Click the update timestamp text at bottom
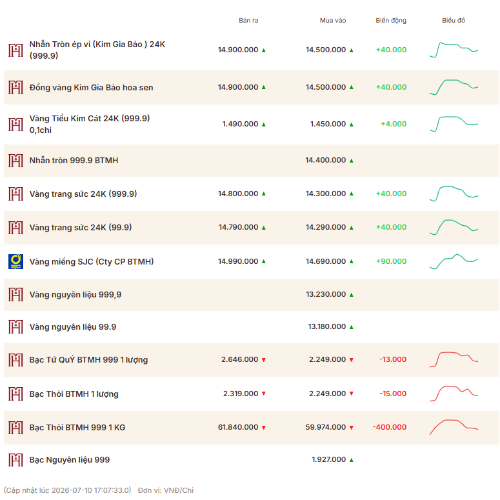The width and height of the screenshot is (500, 500). [x=67, y=490]
